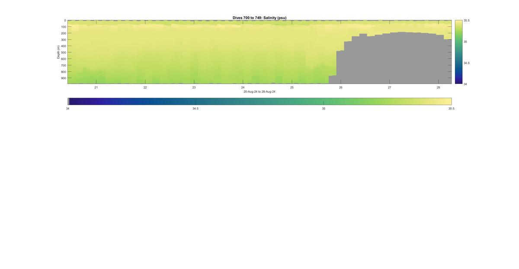The width and height of the screenshot is (519, 269).
Task: Click the date tick label "27"
Action: pyautogui.click(x=389, y=87)
